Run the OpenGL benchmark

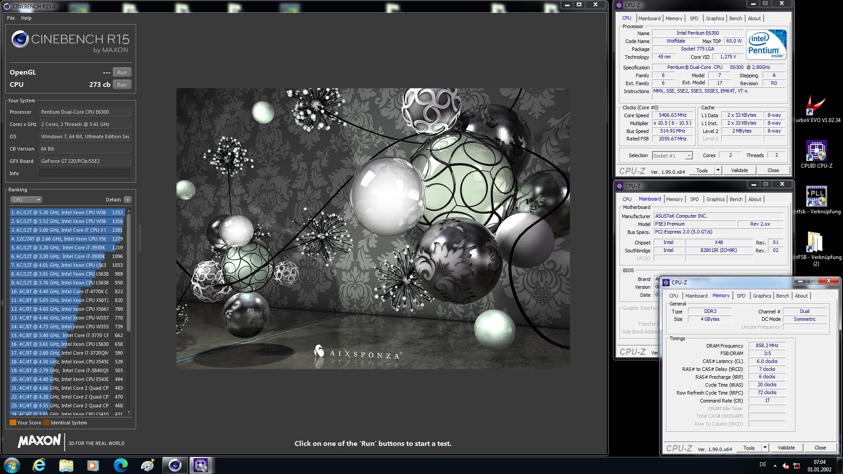click(122, 72)
